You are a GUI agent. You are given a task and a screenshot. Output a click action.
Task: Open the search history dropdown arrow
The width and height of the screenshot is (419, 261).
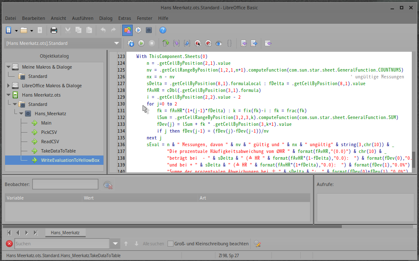115,244
